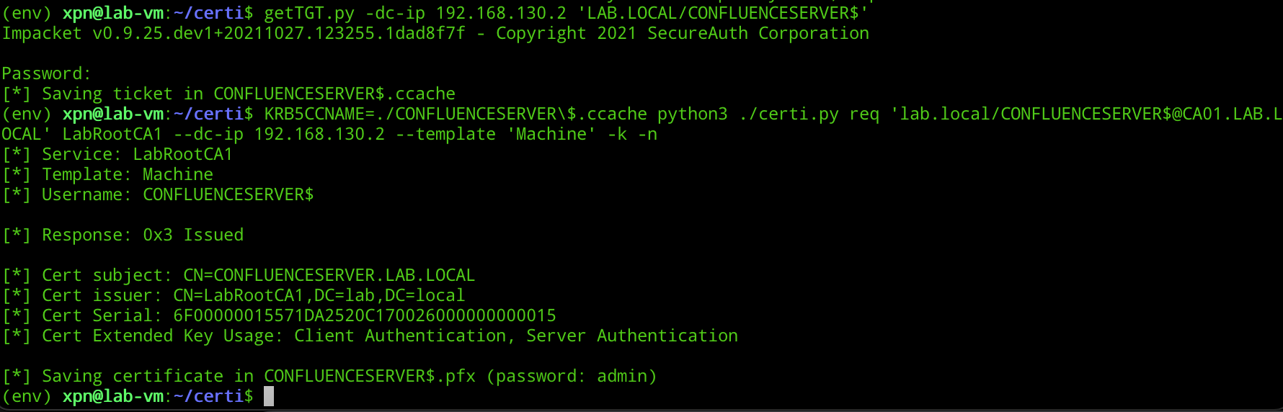
Task: Click the terminal cursor block at the prompt
Action: click(269, 396)
